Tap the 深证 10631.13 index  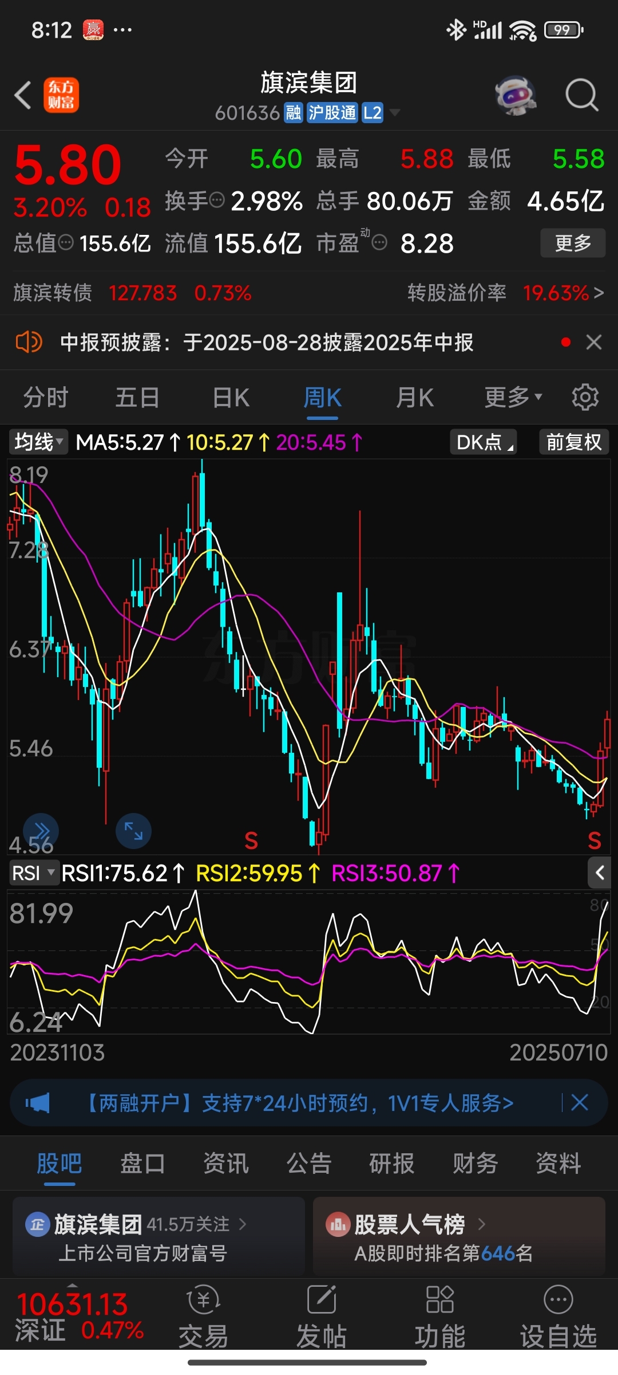pyautogui.click(x=79, y=1317)
